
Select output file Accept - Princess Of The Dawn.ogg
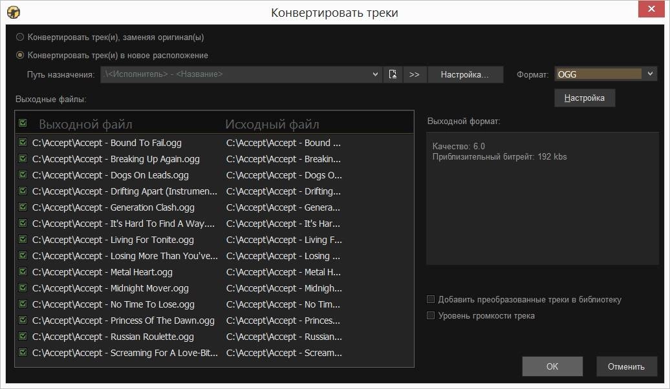[x=124, y=321]
